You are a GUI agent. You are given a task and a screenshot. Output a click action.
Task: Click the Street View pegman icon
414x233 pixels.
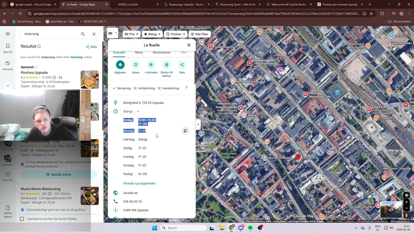tap(407, 215)
